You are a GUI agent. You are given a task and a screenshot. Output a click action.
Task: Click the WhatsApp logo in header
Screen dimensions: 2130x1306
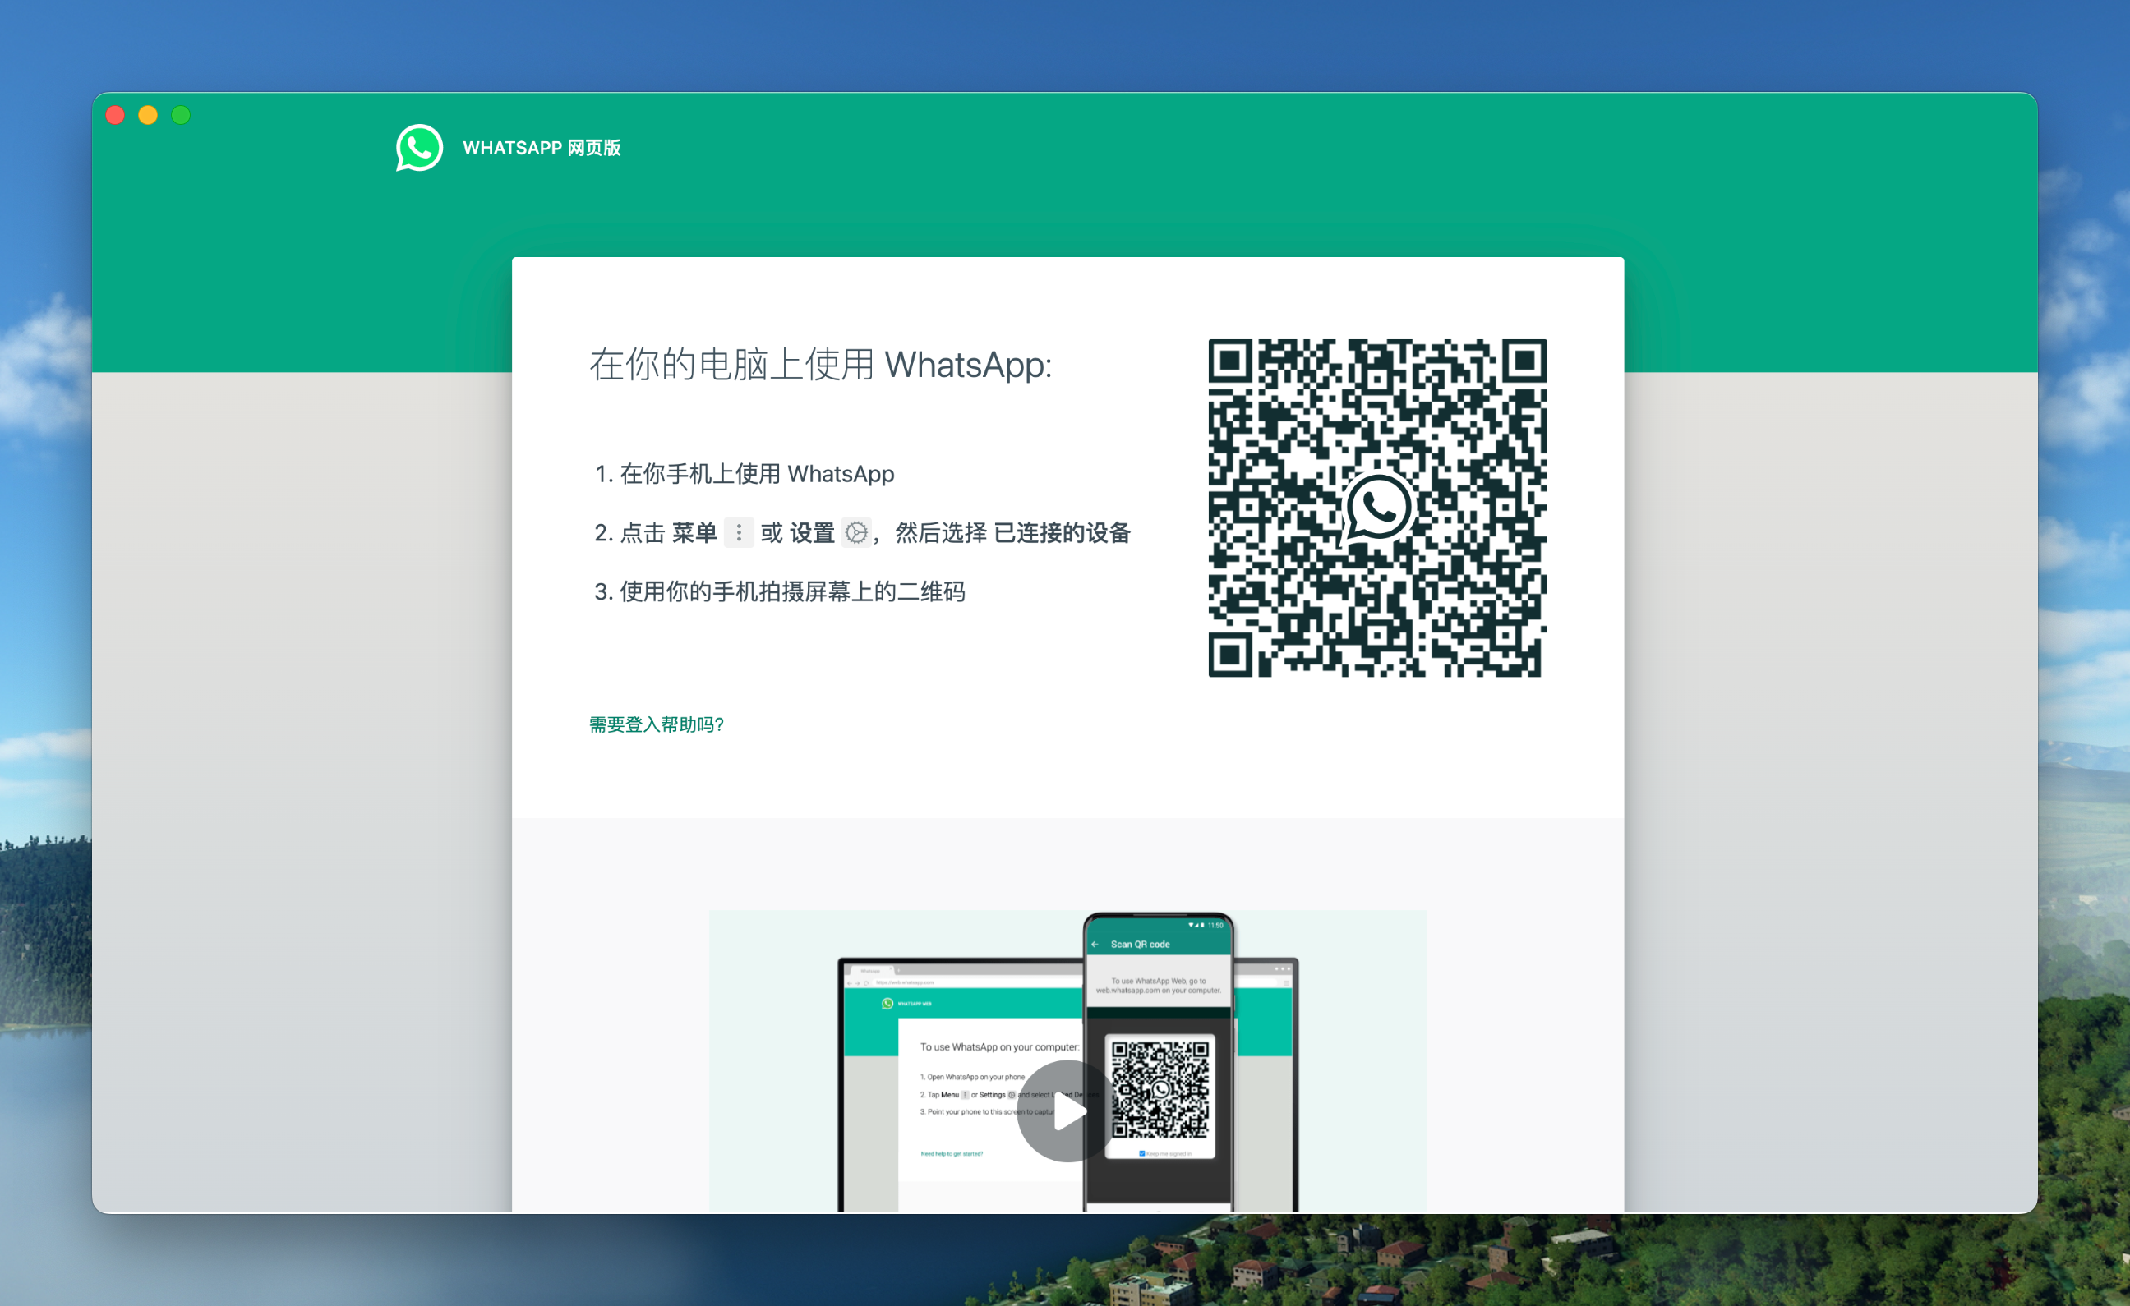pos(419,148)
